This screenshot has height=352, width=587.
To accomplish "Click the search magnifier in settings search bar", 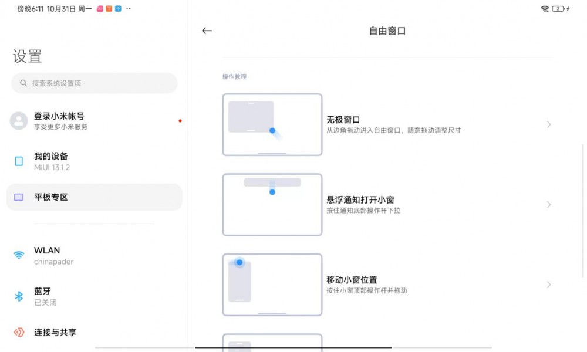I will click(x=23, y=83).
